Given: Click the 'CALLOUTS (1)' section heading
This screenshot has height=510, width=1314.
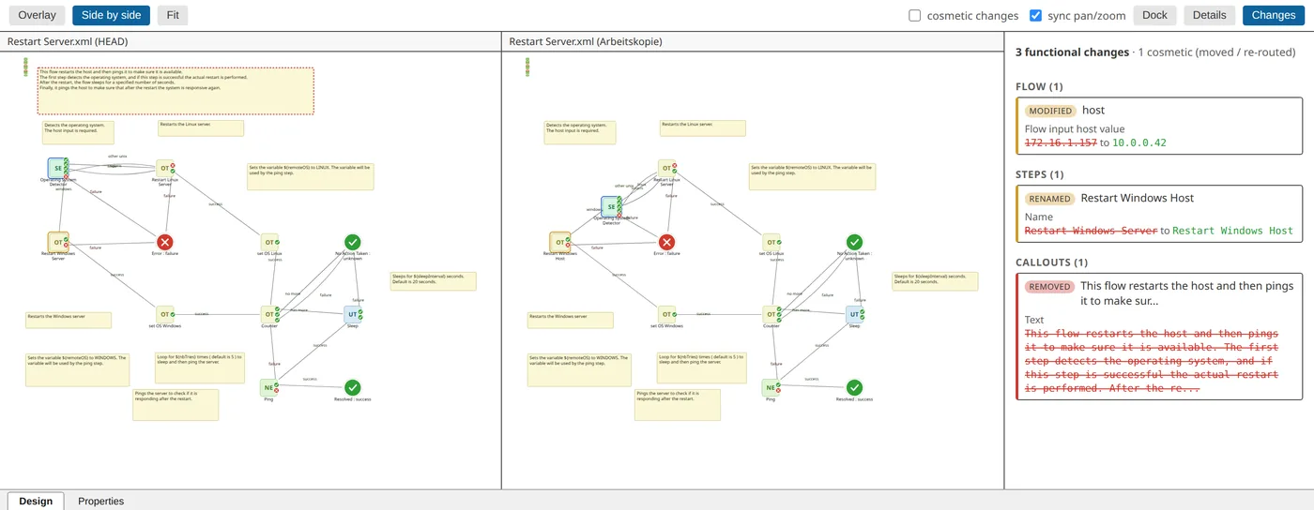Looking at the screenshot, I should click(x=1051, y=262).
